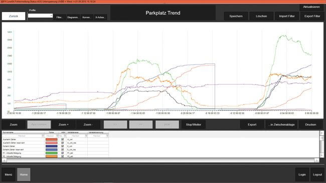Open the Kurven settings tab
The height and width of the screenshot is (183, 326).
pyautogui.click(x=87, y=17)
